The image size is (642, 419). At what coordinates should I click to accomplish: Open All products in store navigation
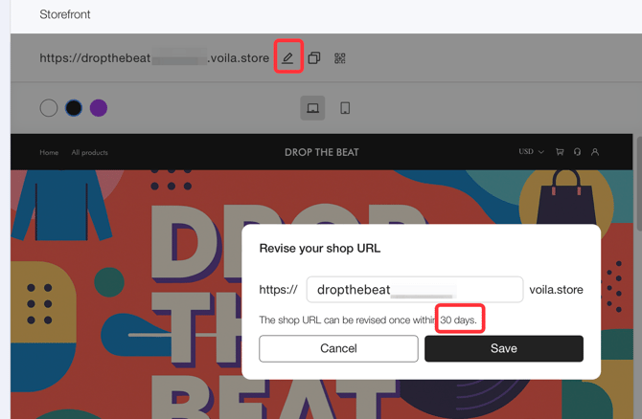click(x=89, y=152)
